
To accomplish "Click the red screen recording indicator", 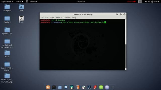I will point(131,1).
